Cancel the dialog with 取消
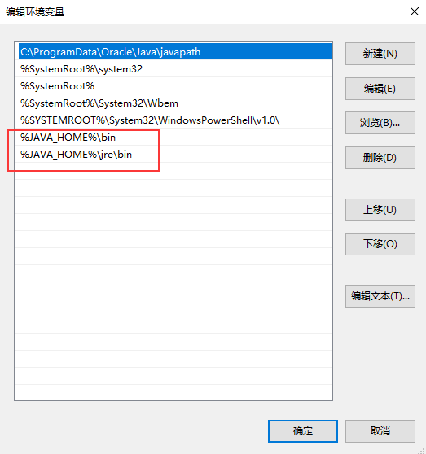Viewport: 426px width, 454px height. click(380, 431)
